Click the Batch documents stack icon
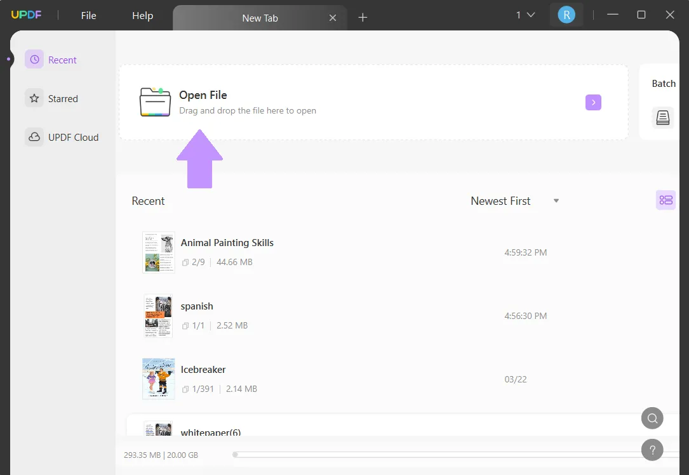 point(662,118)
